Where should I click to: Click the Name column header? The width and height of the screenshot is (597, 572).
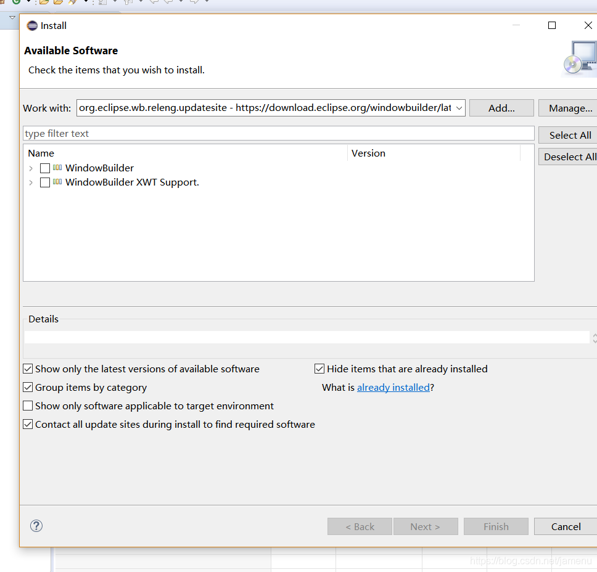point(186,153)
